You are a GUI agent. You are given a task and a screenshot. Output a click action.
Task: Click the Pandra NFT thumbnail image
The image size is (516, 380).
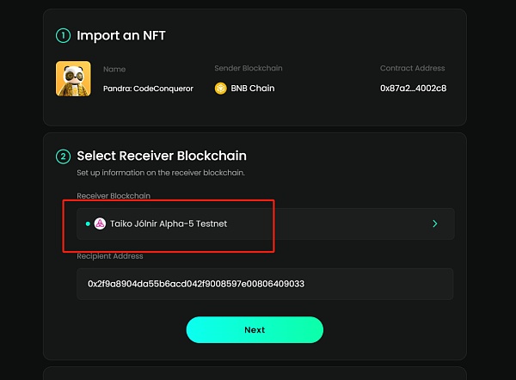tap(73, 78)
